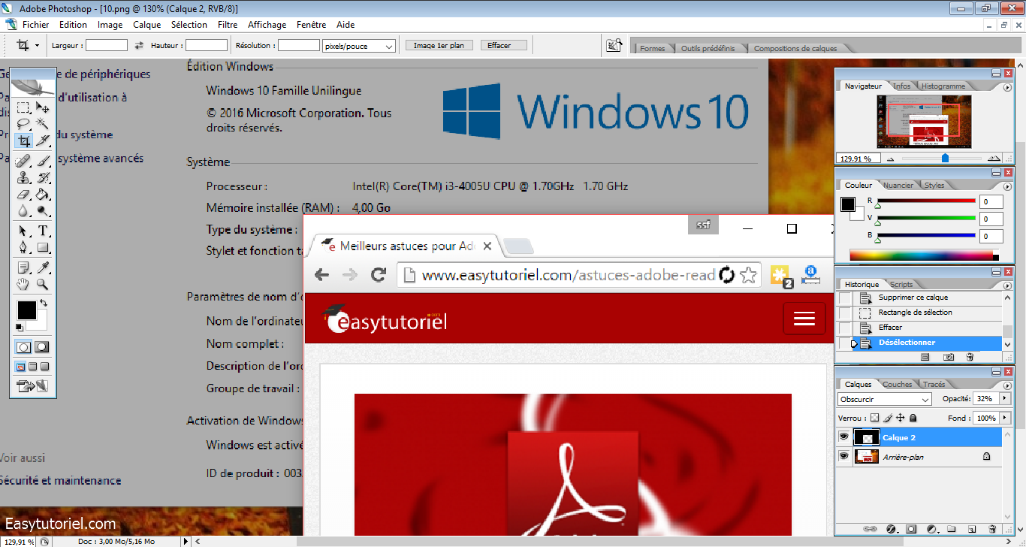1026x547 pixels.
Task: Toggle lock position icon
Action: [901, 418]
